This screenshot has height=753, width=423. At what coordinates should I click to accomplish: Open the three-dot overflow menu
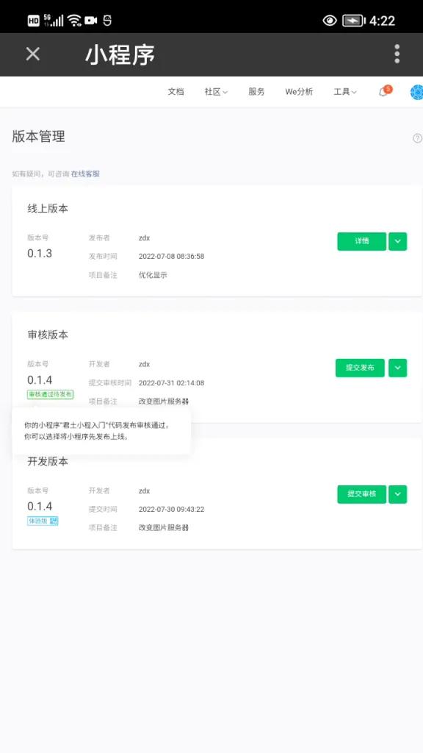397,54
